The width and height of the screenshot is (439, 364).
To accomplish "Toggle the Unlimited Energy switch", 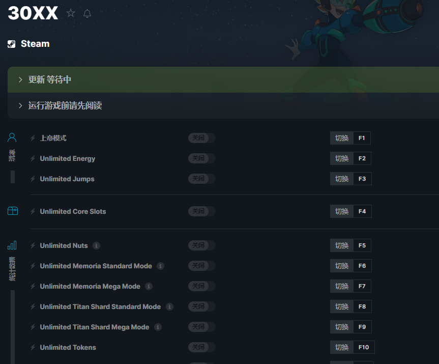I will 201,158.
